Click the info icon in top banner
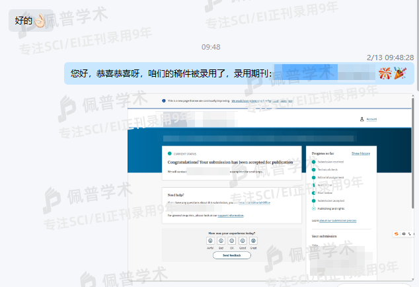Screen dimensions: 419x287 click(164, 101)
